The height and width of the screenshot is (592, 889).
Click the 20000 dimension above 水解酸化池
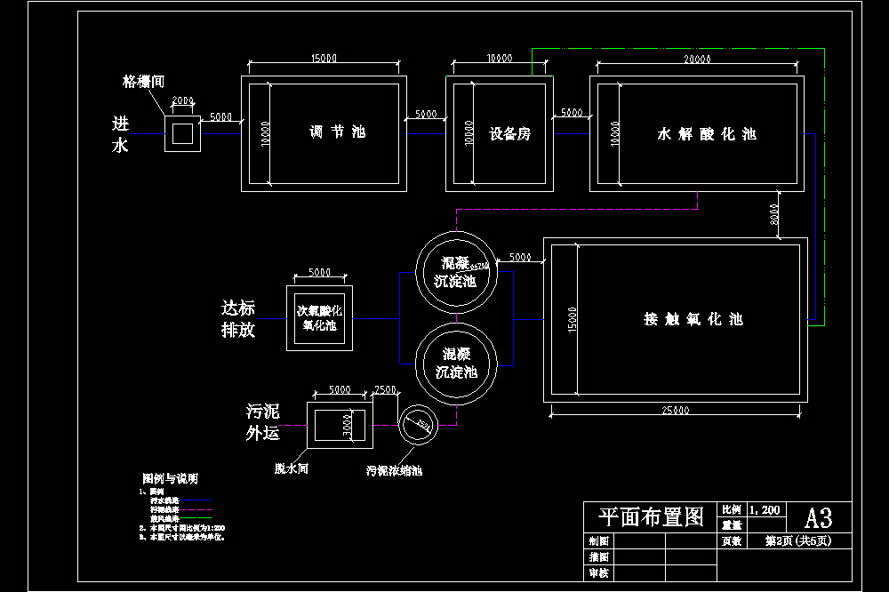point(697,59)
